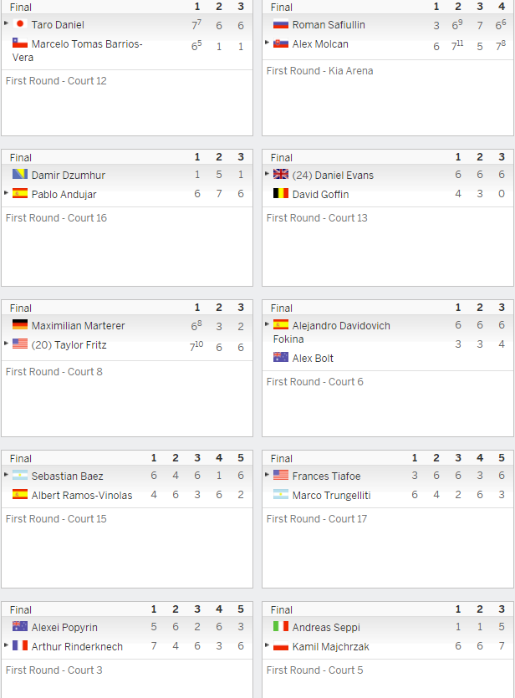This screenshot has width=515, height=698.
Task: Click on Sebastian Baez's name
Action: pos(67,476)
